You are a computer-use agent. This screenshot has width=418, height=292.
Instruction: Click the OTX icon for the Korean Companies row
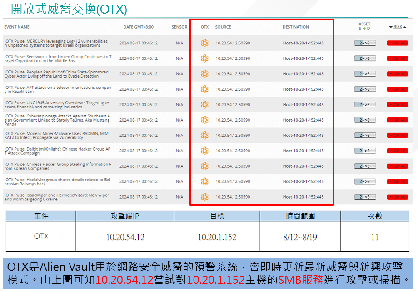[204, 166]
